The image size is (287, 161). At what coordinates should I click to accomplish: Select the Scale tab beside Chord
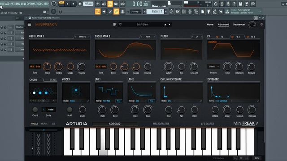pos(53,80)
